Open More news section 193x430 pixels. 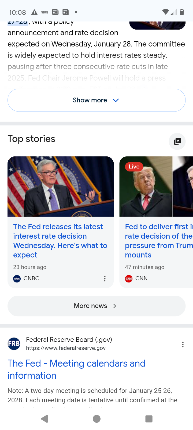[91, 306]
